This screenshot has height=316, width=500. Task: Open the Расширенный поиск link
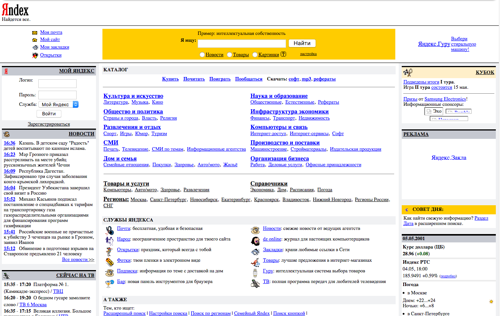point(124,313)
